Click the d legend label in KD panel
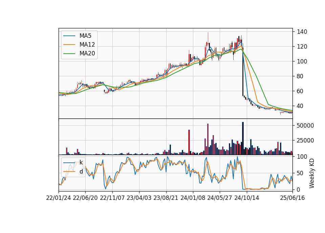This screenshot has height=233, width=325. 81,172
